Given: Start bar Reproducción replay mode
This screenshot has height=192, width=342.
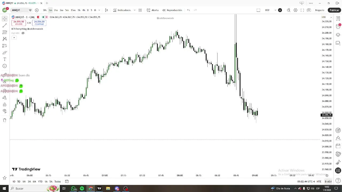Looking at the screenshot, I should [x=172, y=10].
